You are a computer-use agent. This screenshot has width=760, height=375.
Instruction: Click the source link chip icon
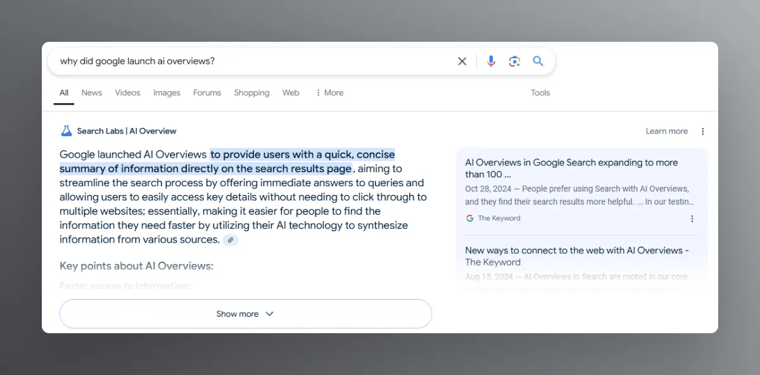(x=231, y=240)
